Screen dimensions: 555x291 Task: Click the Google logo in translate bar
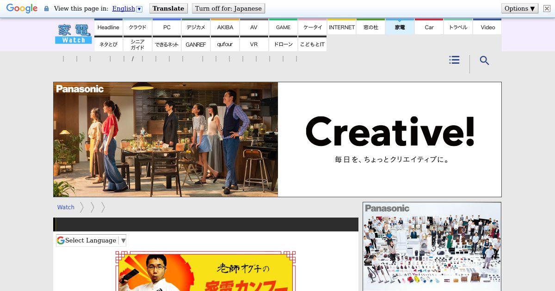point(22,8)
